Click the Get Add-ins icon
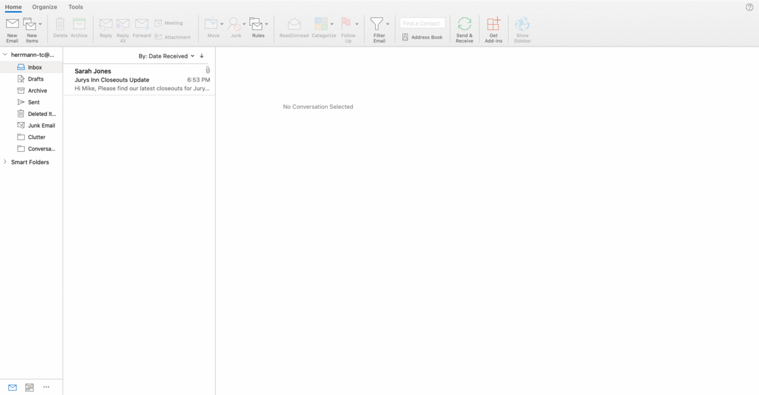The image size is (759, 395). [x=493, y=24]
